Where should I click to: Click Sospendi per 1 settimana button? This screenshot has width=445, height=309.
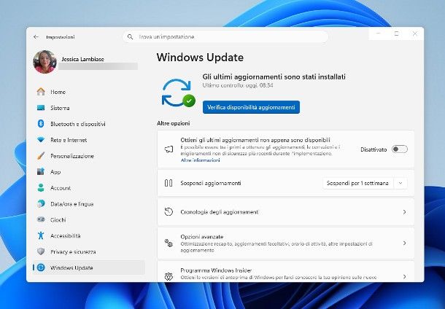pyautogui.click(x=357, y=183)
